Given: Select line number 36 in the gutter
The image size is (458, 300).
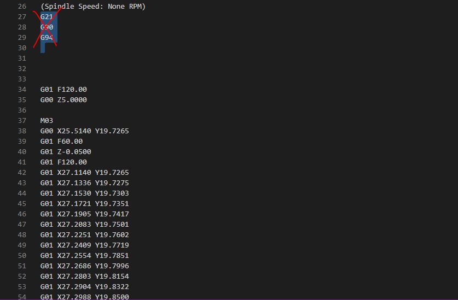Looking at the screenshot, I should click(x=22, y=110).
